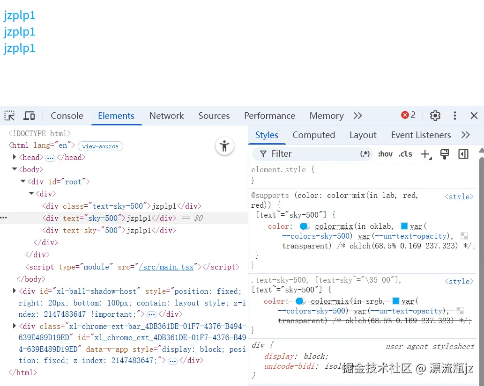
Task: Collapse the body element node
Action: (x=14, y=169)
